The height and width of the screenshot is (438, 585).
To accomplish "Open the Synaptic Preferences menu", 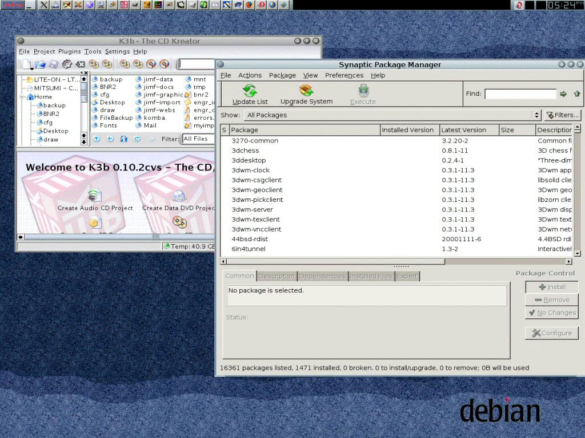I will 344,75.
